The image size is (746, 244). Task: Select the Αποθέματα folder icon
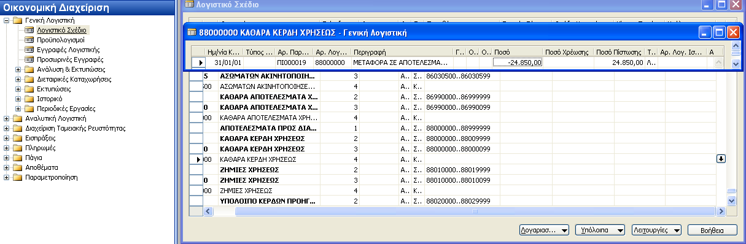17,167
